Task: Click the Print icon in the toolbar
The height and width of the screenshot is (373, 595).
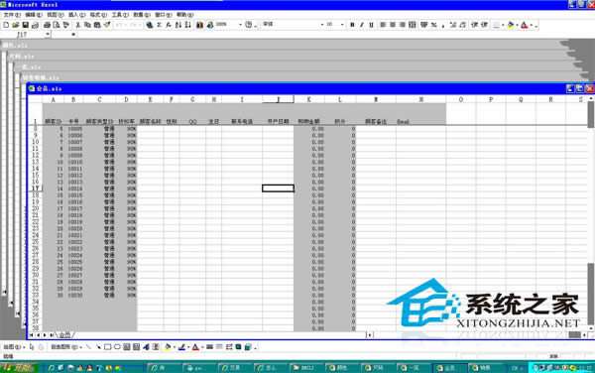Action: (47, 25)
